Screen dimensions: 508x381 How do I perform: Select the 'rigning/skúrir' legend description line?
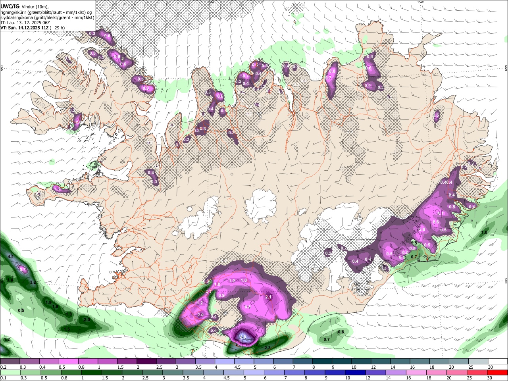coord(46,12)
